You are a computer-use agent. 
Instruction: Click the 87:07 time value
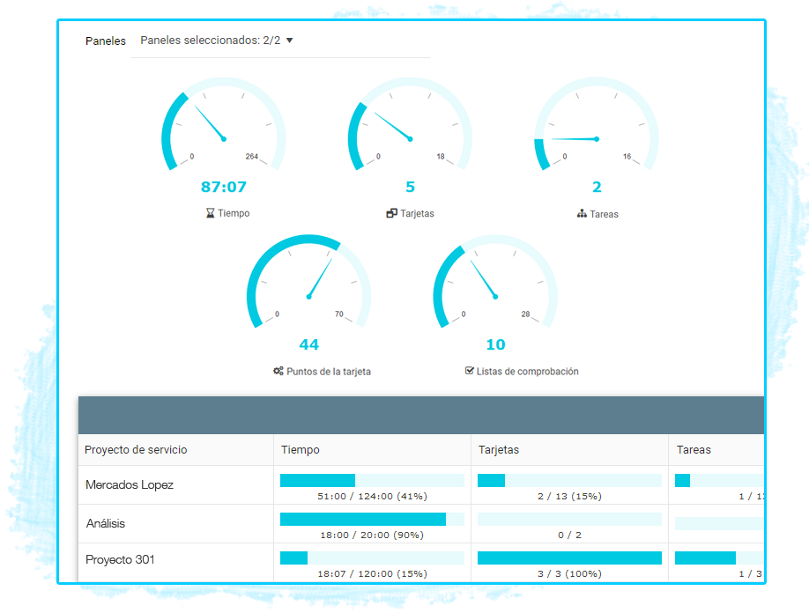224,187
